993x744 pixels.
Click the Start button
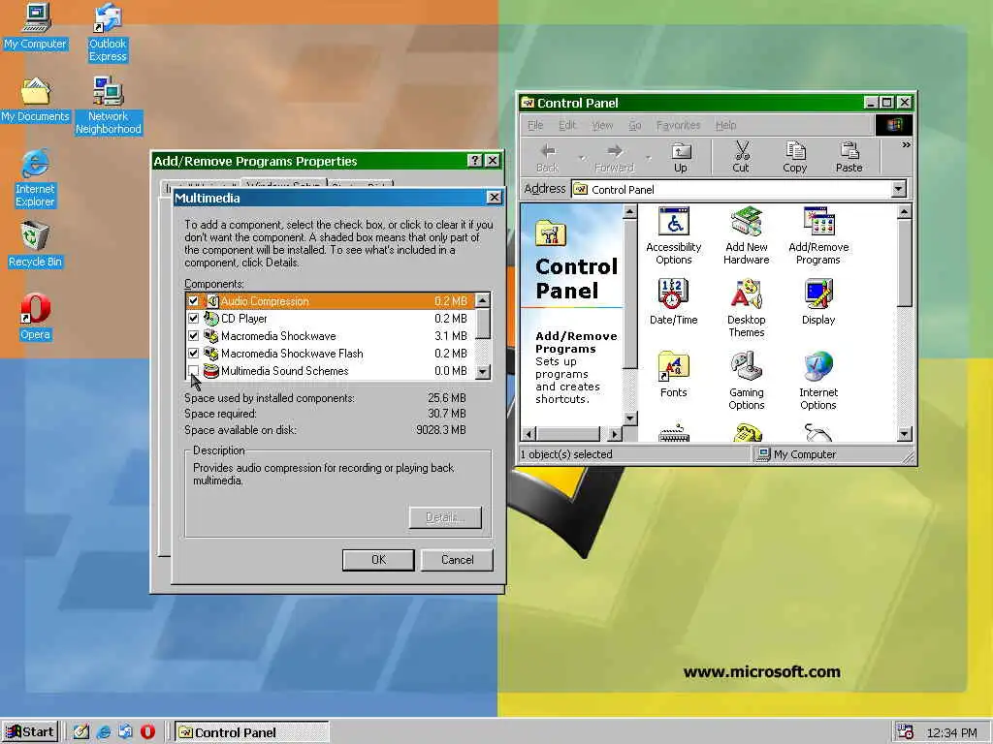(x=30, y=732)
